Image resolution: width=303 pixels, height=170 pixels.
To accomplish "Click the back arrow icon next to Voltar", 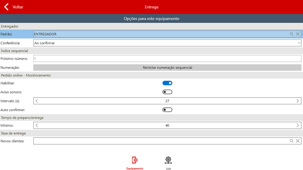I will (6, 7).
